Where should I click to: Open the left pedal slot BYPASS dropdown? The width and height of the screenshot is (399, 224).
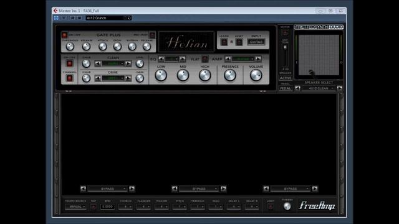[107, 189]
